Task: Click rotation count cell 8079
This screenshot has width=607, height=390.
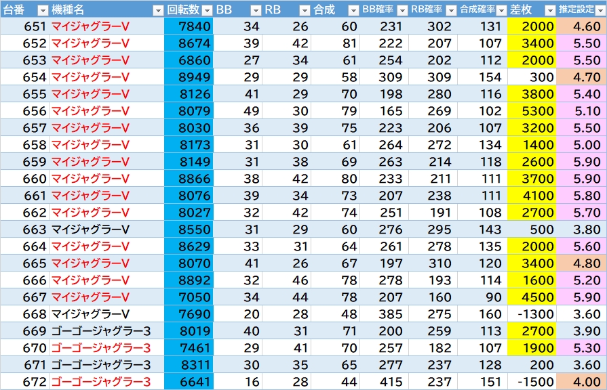Action: (189, 111)
